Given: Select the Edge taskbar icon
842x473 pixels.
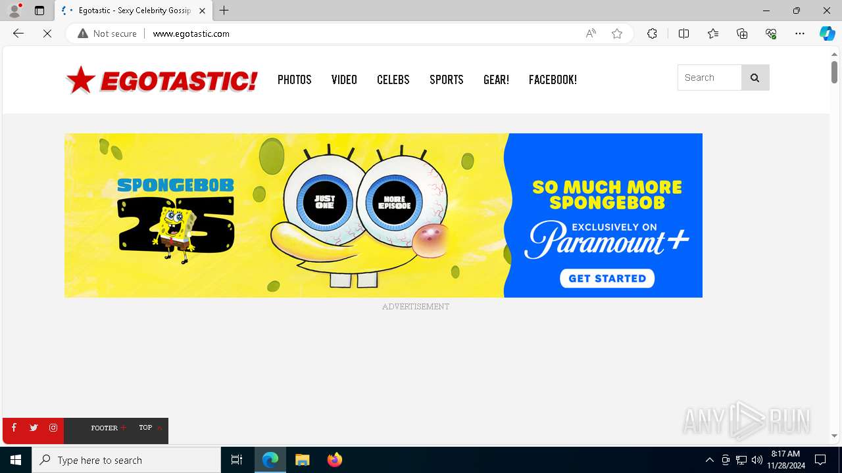Looking at the screenshot, I should (270, 460).
